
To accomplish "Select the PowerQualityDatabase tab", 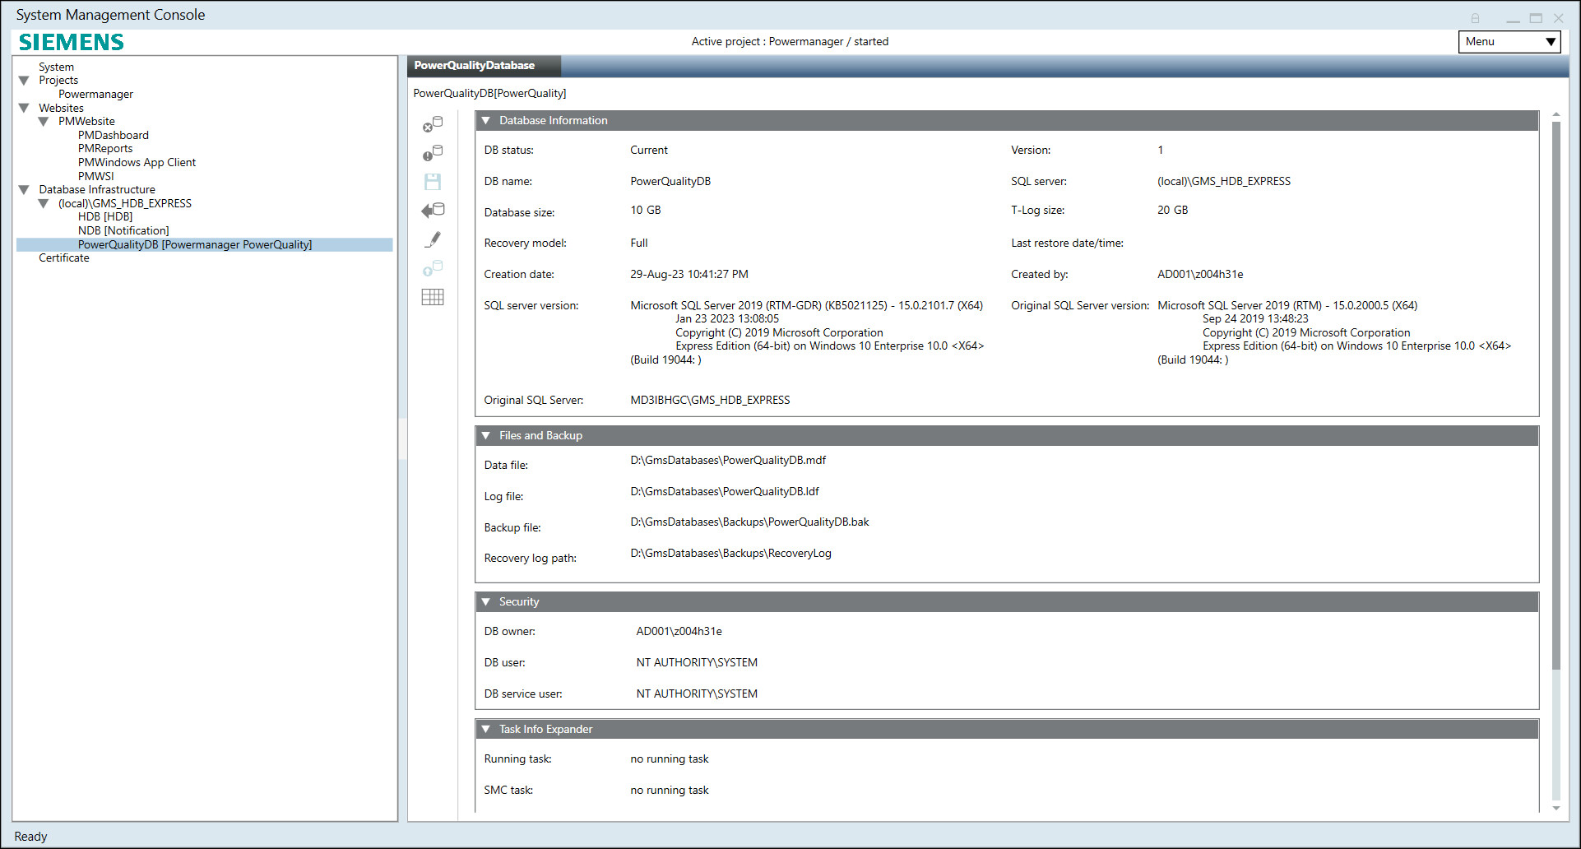I will (475, 66).
